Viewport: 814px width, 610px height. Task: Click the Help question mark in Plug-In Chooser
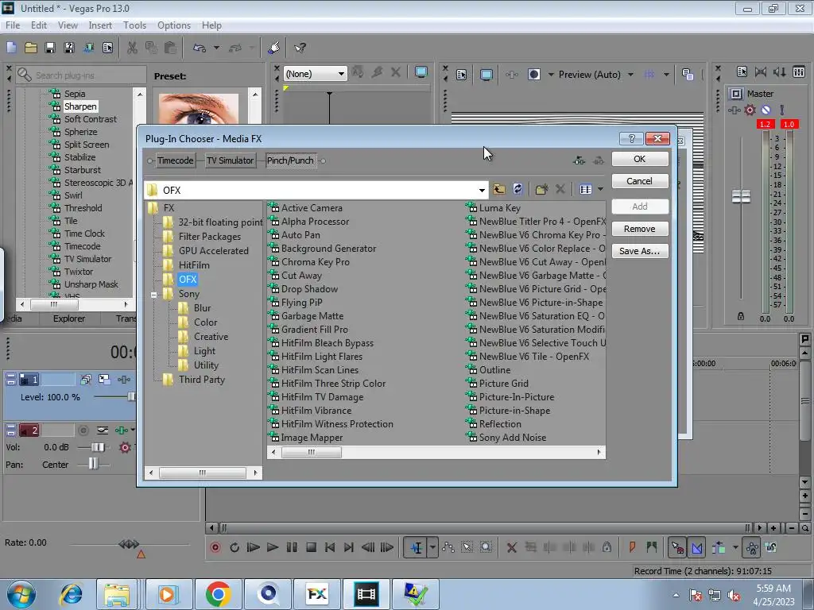pyautogui.click(x=631, y=138)
